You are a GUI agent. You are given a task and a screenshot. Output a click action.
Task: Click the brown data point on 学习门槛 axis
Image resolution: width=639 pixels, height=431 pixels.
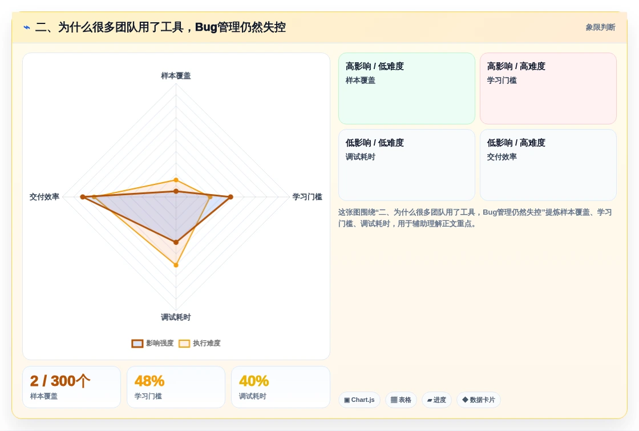coord(230,197)
